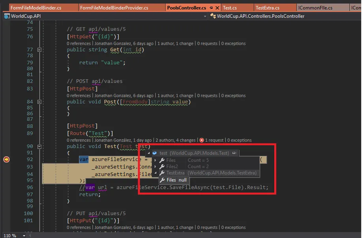This screenshot has width=362, height=238.
Task: Click the [HttpGet("{id}")] attribute
Action: click(93, 36)
